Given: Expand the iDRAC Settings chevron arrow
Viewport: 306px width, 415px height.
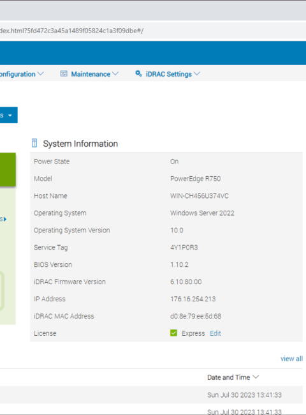Looking at the screenshot, I should point(197,73).
